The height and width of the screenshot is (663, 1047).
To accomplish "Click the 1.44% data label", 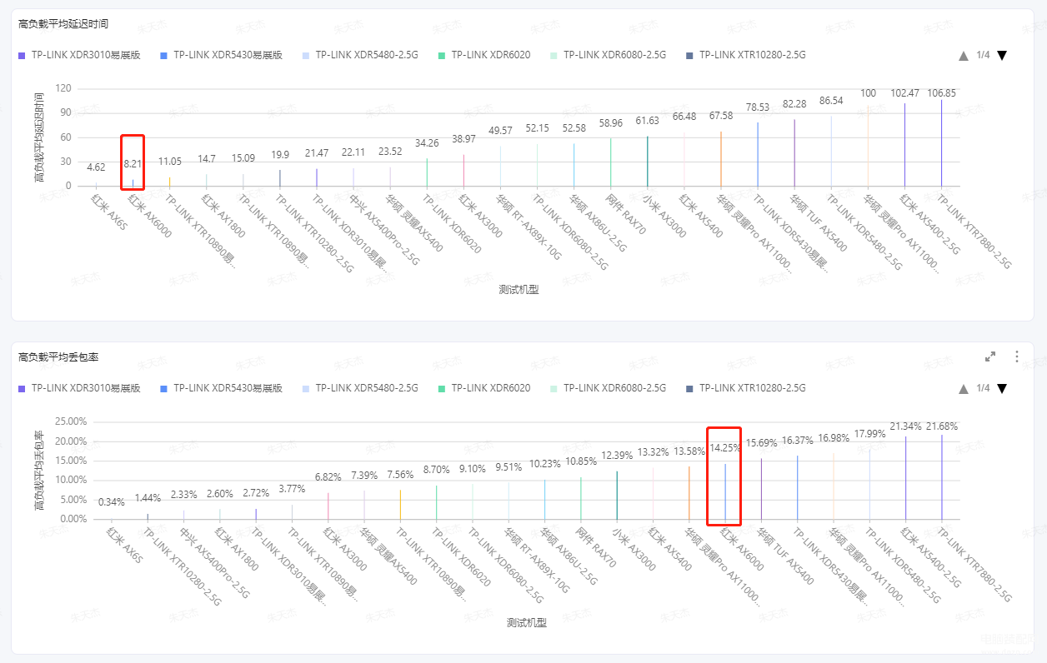I will tap(148, 497).
